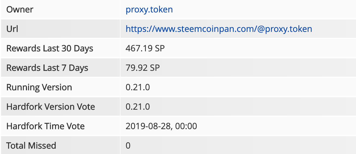Open the proxy.token owner link
356x154 pixels.
tap(149, 10)
